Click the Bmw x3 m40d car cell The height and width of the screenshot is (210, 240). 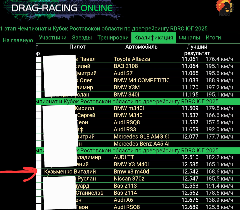131,171
